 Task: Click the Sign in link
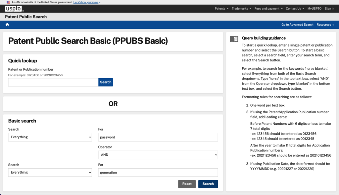click(x=329, y=9)
